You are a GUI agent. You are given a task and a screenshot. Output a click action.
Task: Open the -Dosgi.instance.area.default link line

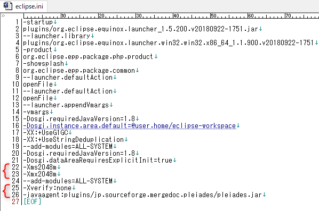pyautogui.click(x=130, y=125)
